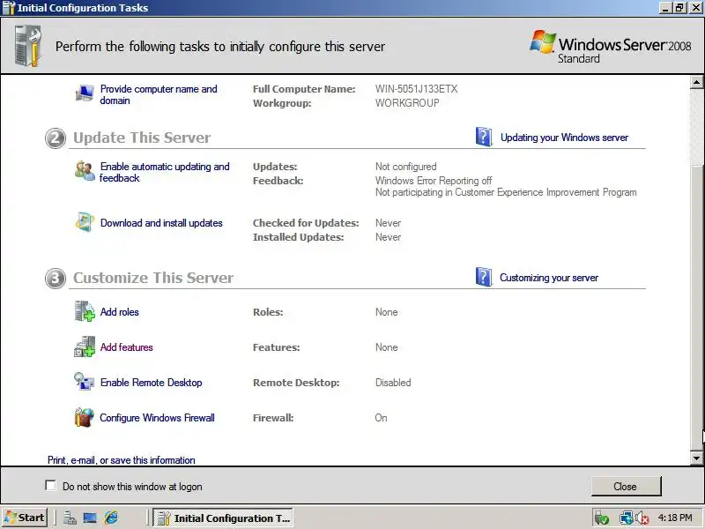Click the Add roles link
The image size is (705, 529).
(x=120, y=312)
